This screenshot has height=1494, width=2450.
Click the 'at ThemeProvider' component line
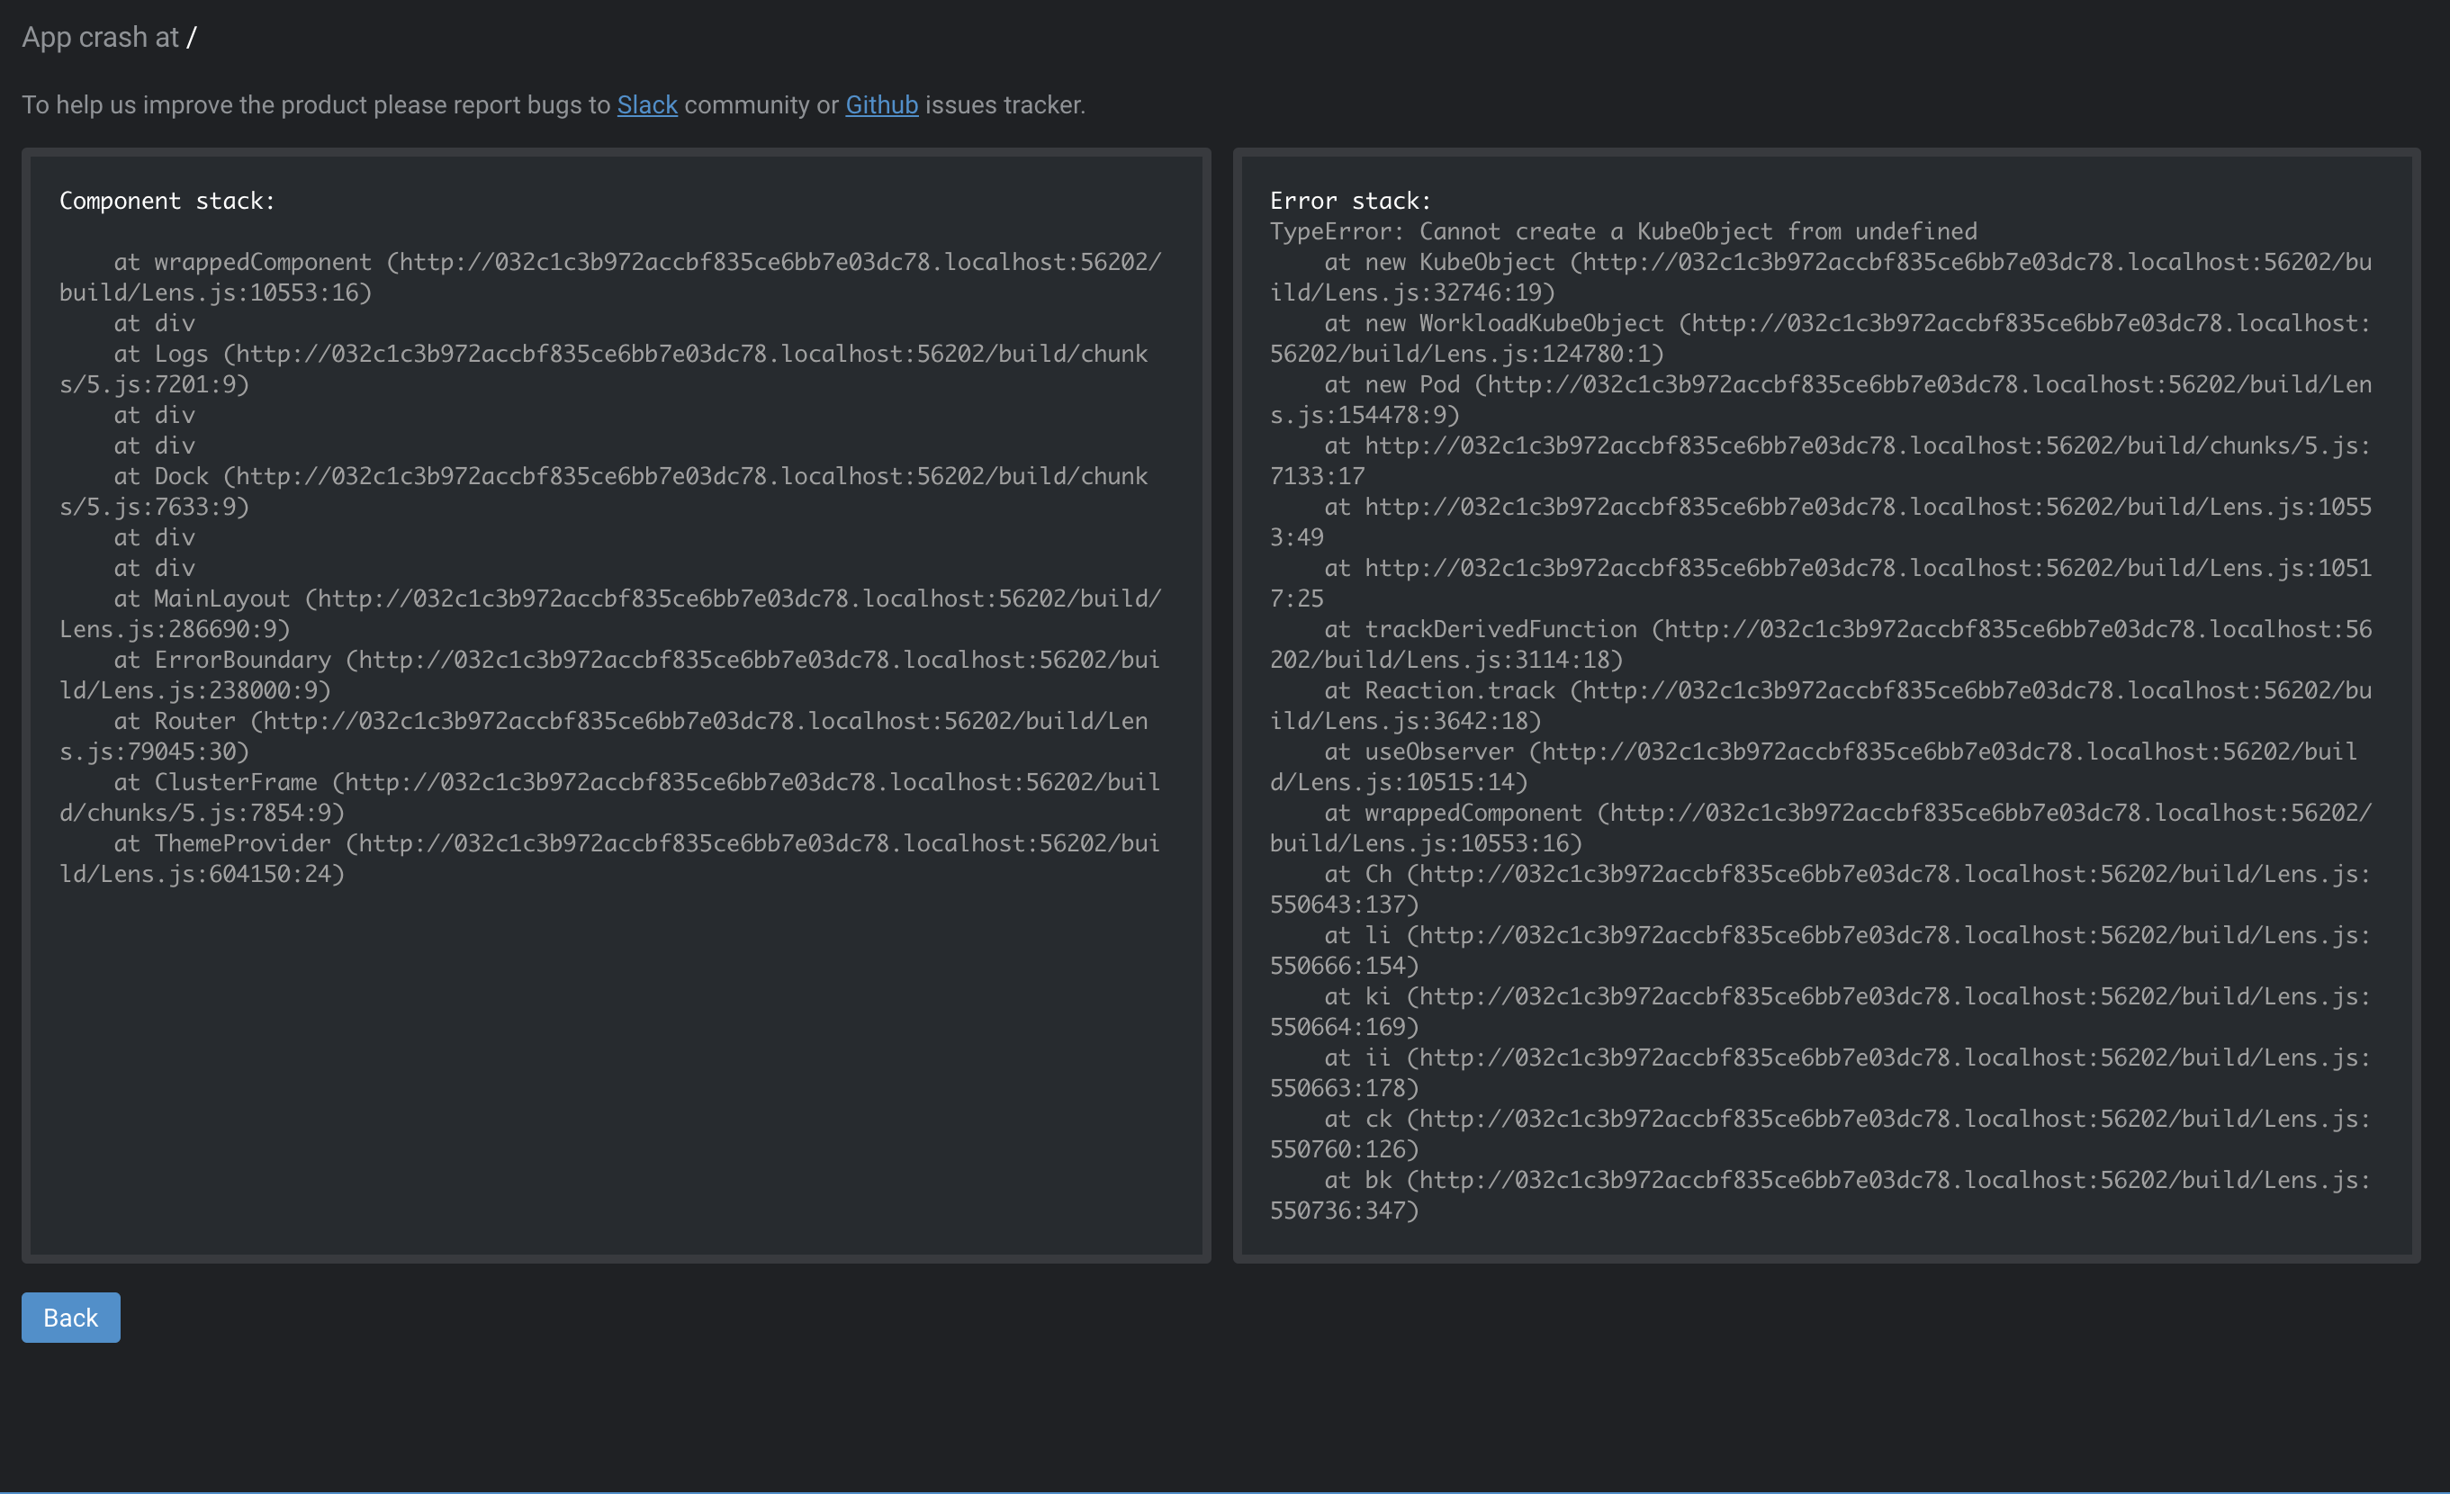click(x=609, y=858)
